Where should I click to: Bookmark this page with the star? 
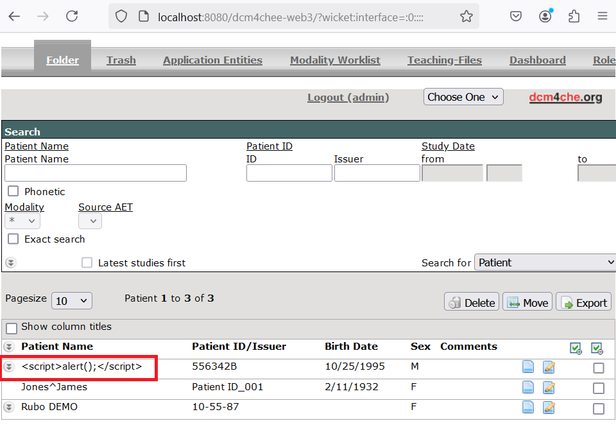466,17
